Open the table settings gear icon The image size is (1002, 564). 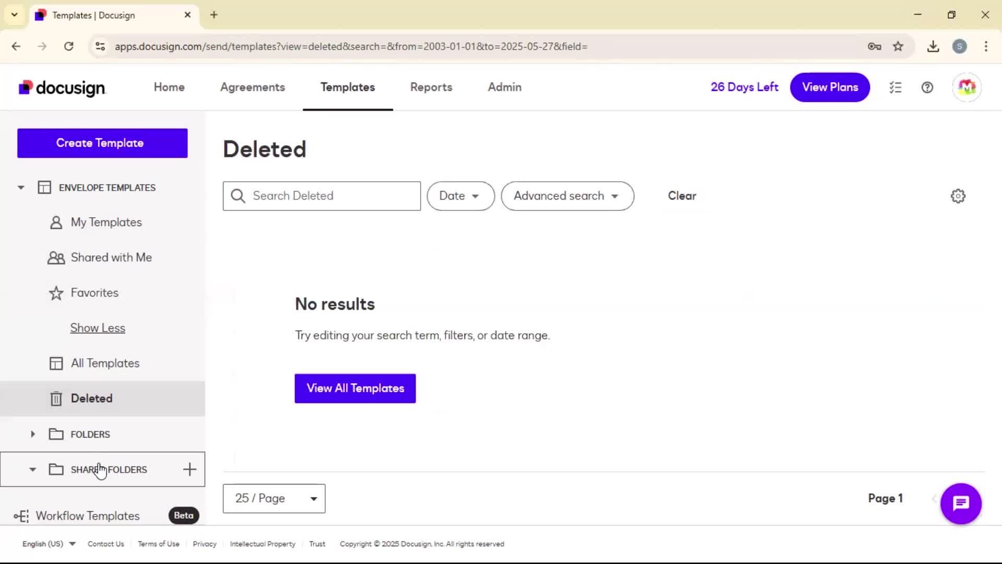pos(958,196)
